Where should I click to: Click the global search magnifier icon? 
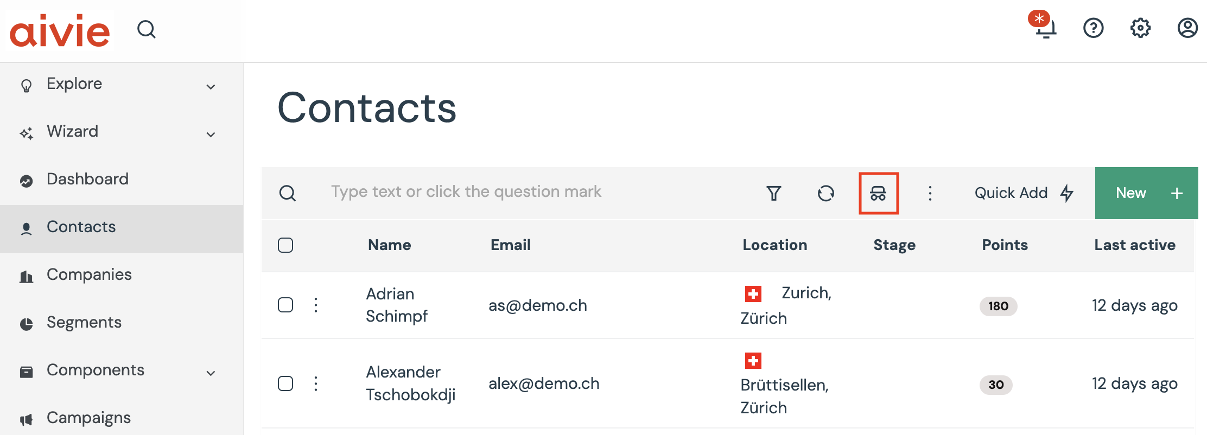click(x=146, y=29)
